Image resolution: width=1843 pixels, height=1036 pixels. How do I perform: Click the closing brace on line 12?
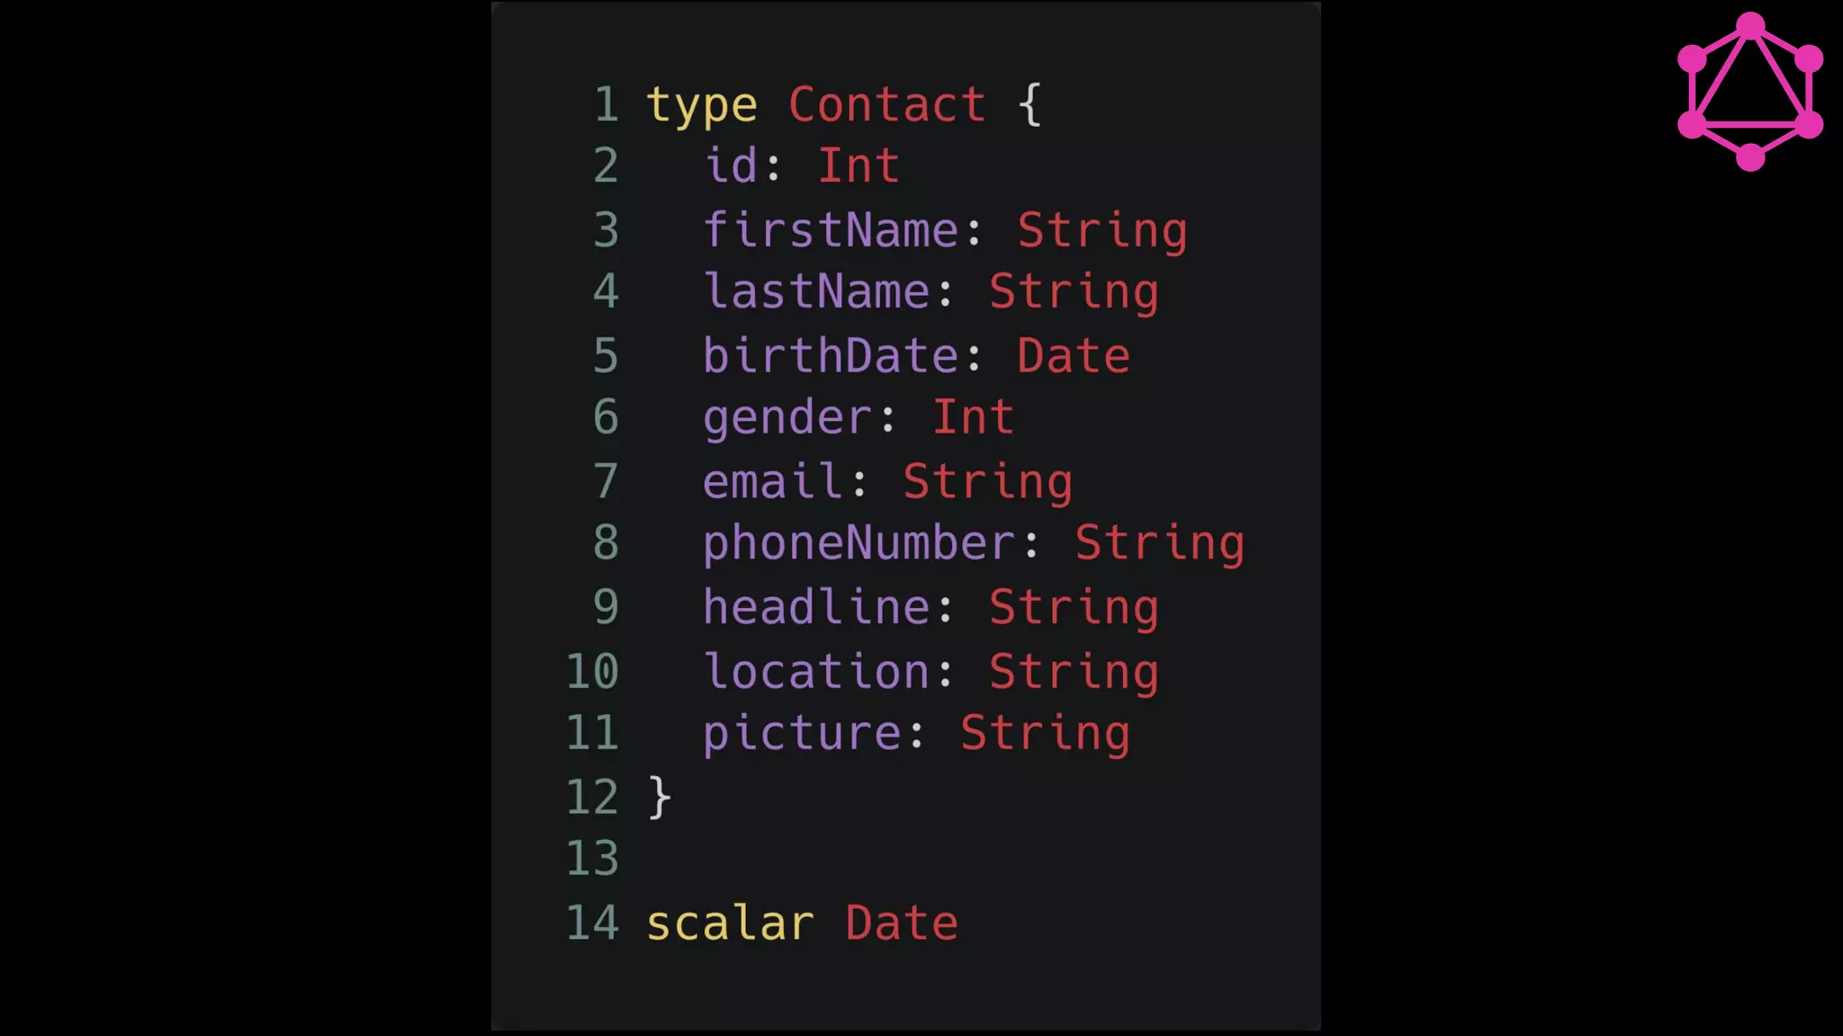tap(660, 798)
